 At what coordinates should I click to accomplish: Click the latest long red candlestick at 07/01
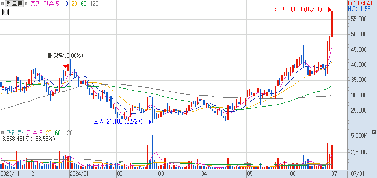(x=332, y=22)
